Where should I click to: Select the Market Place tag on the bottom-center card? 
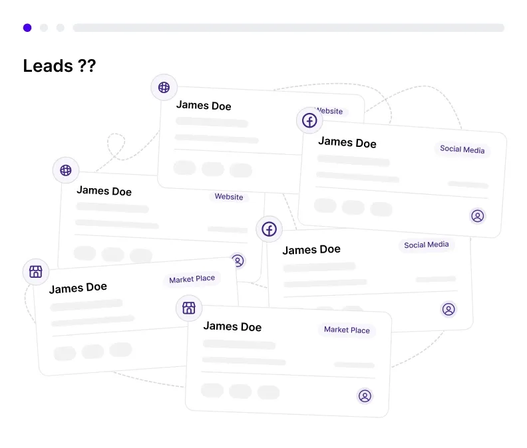click(x=347, y=330)
